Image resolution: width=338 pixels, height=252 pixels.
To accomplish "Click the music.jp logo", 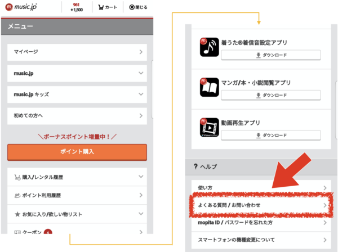I will [x=21, y=7].
